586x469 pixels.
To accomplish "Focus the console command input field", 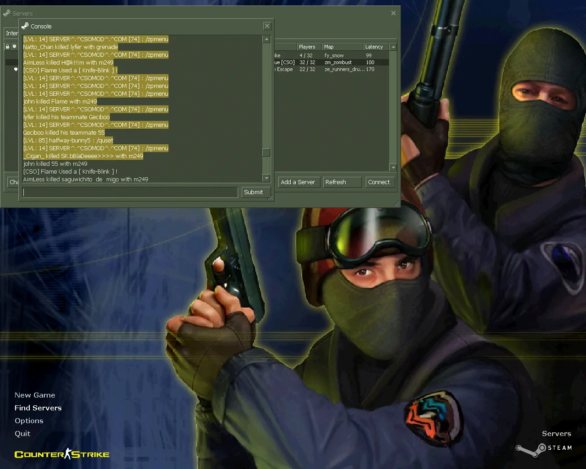I will tap(130, 192).
